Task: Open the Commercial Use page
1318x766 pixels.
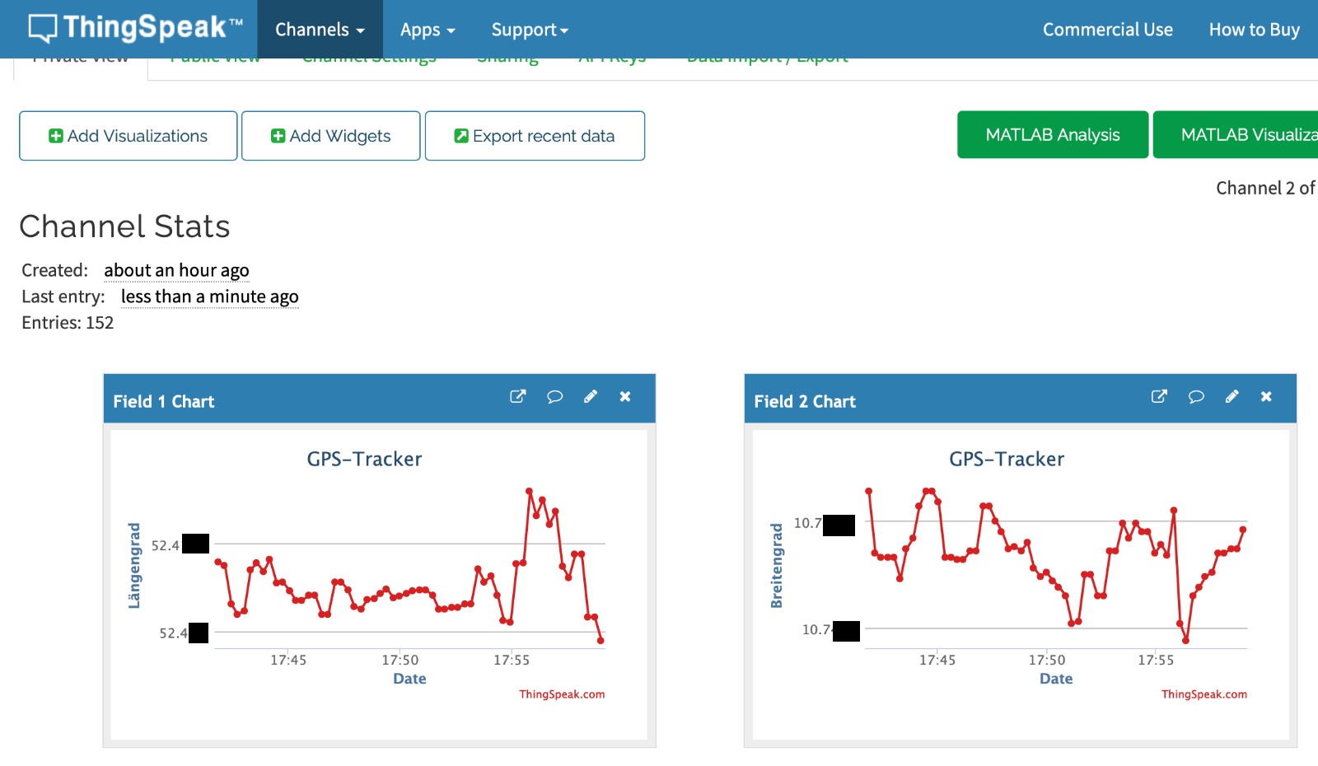Action: point(1107,30)
